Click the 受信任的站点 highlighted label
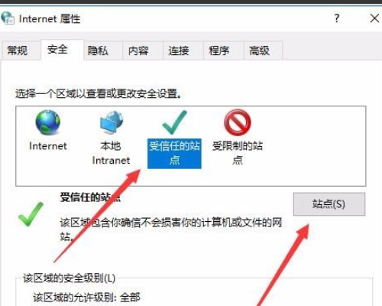 174,153
